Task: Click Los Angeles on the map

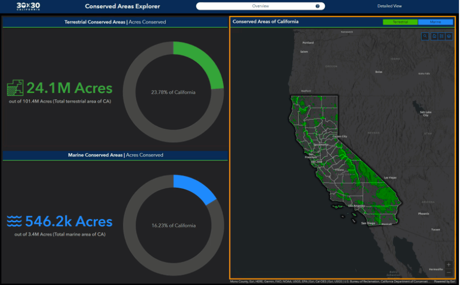Action: tap(357, 206)
